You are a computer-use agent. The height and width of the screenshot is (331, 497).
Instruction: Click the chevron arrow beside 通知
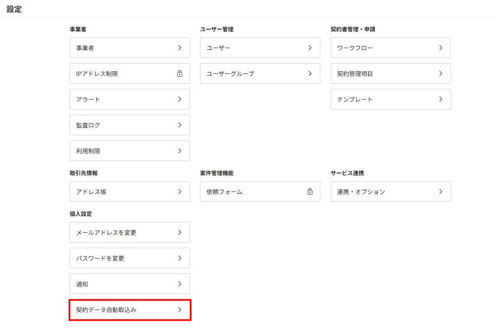(180, 284)
